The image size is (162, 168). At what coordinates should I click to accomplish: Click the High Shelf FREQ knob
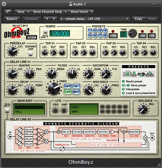pos(106,90)
